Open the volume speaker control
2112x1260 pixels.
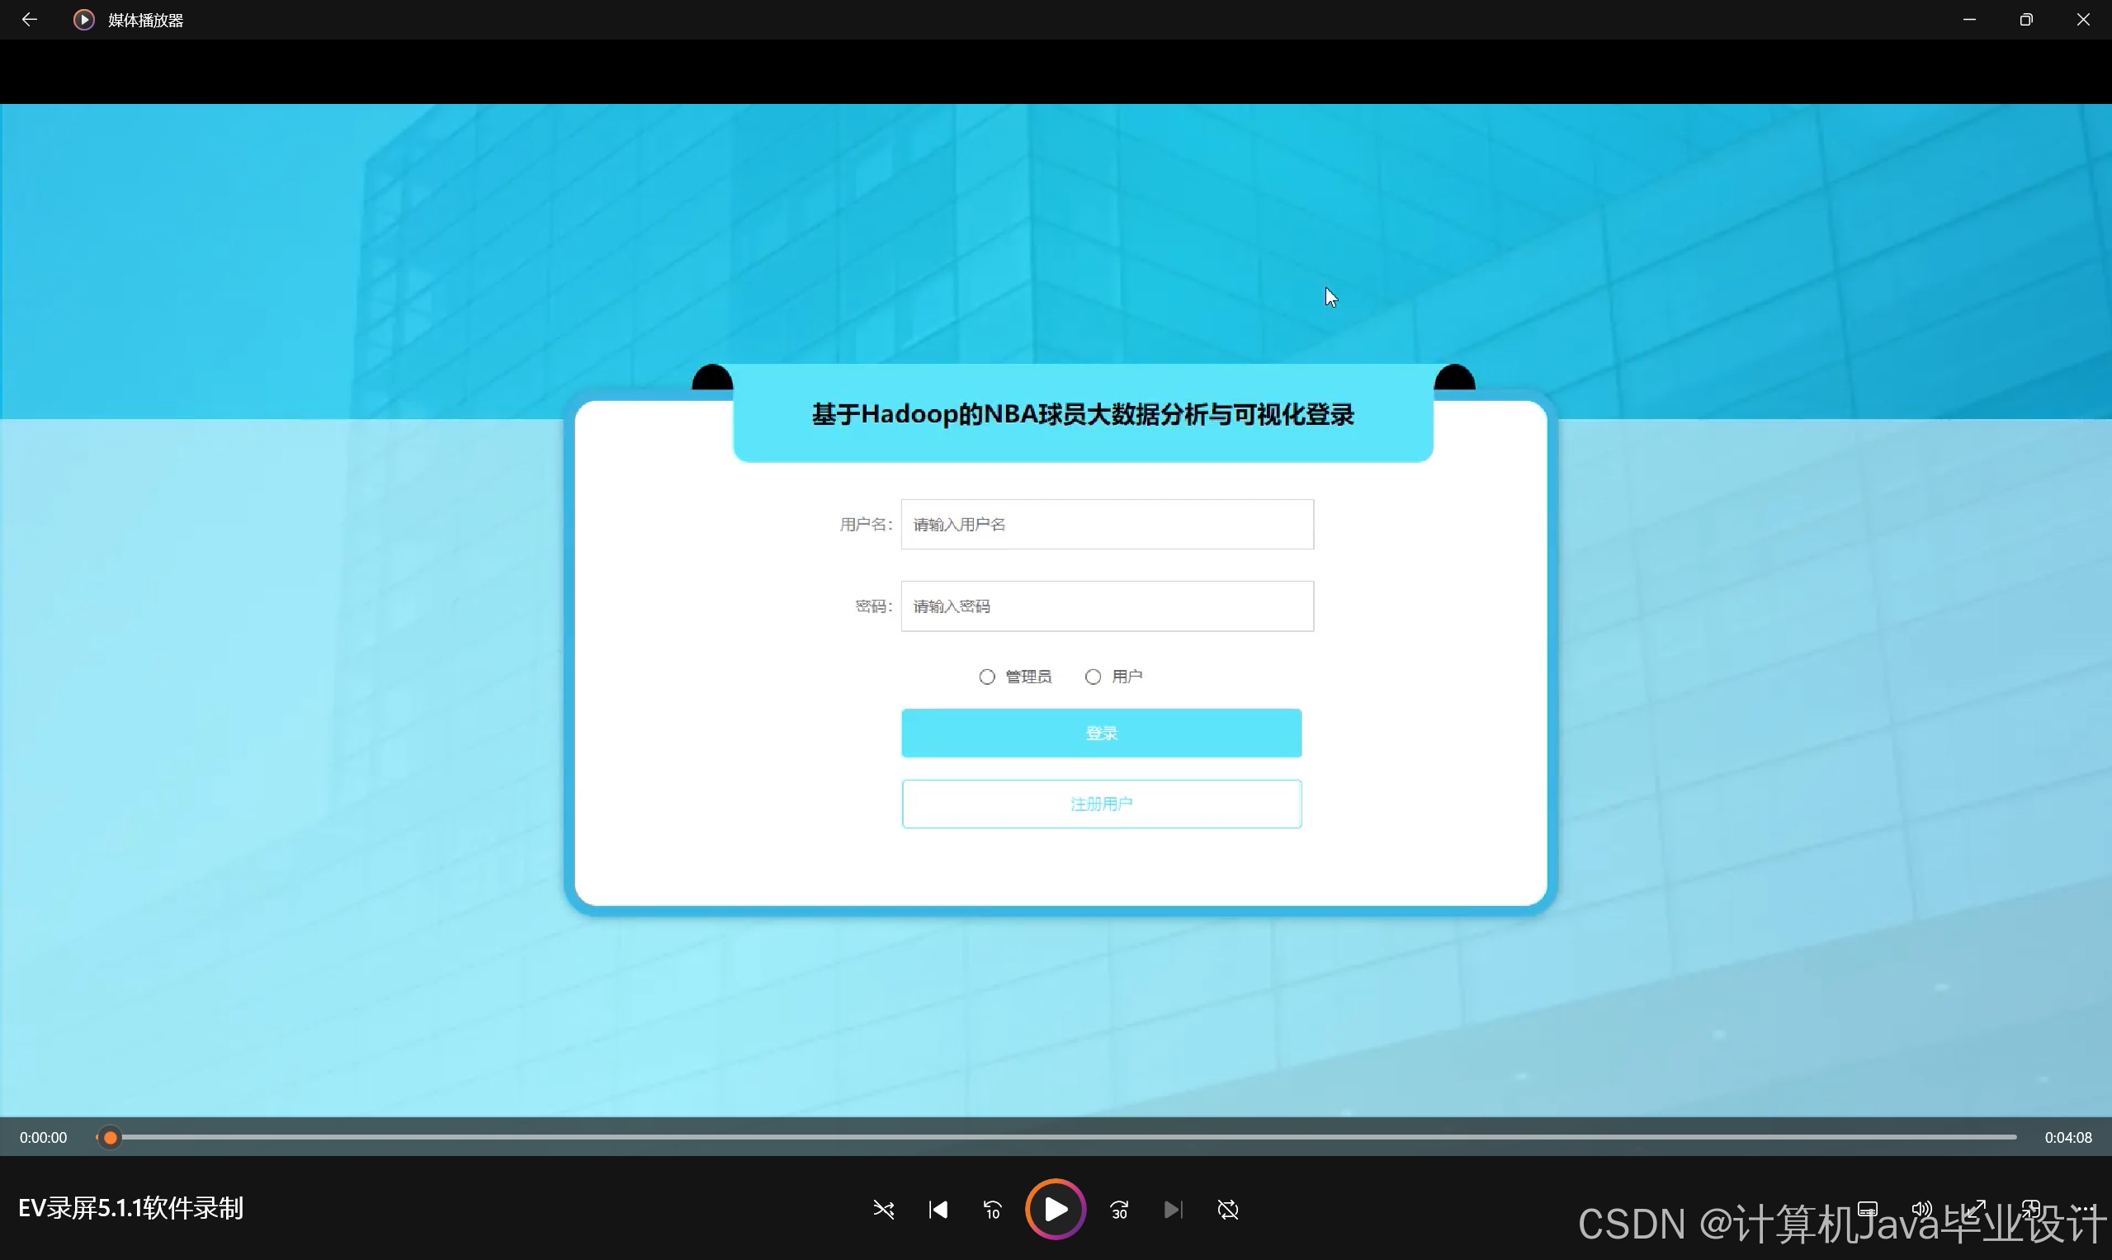(x=1921, y=1208)
